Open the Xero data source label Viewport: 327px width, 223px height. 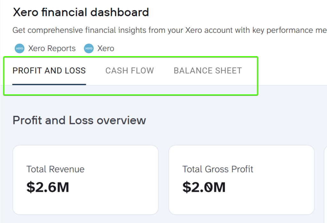106,49
